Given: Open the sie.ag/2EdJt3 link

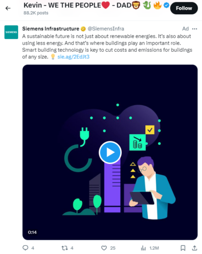Looking at the screenshot, I should 73,57.
